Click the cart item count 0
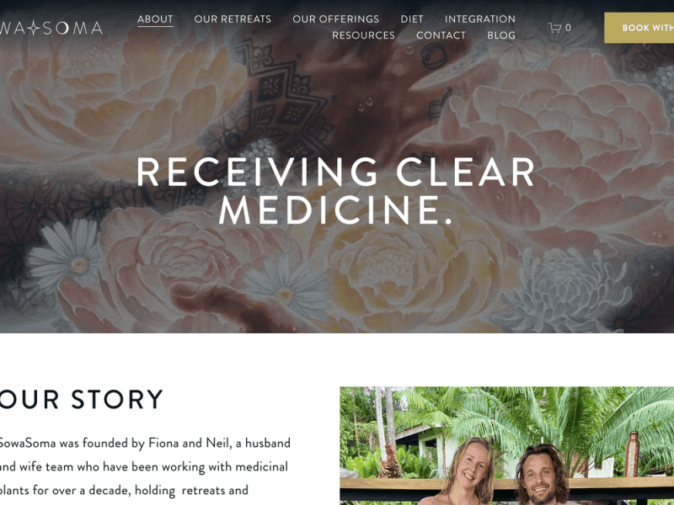The image size is (674, 505). [x=568, y=28]
